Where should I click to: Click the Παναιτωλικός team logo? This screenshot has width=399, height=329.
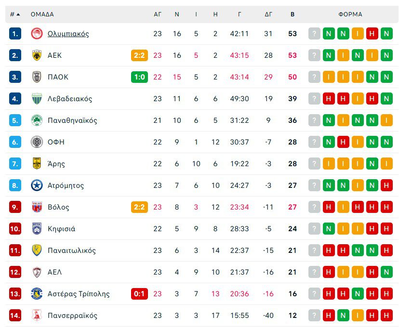[37, 250]
